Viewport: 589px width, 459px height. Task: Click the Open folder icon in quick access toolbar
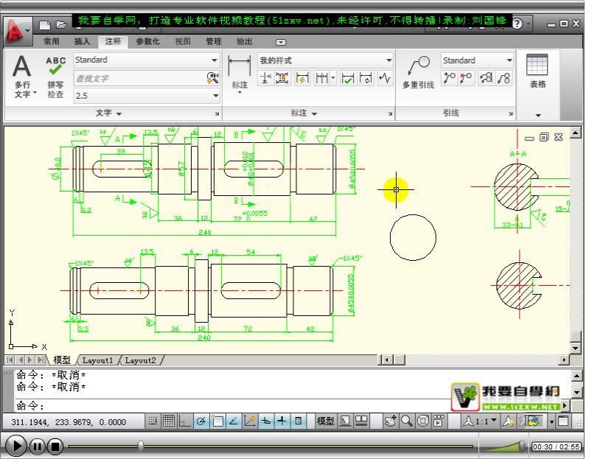click(61, 25)
